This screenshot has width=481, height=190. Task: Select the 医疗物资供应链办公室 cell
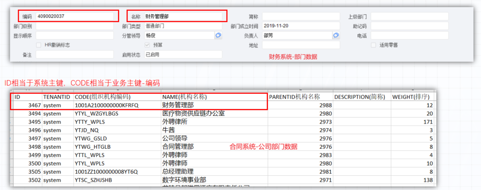pos(193,113)
